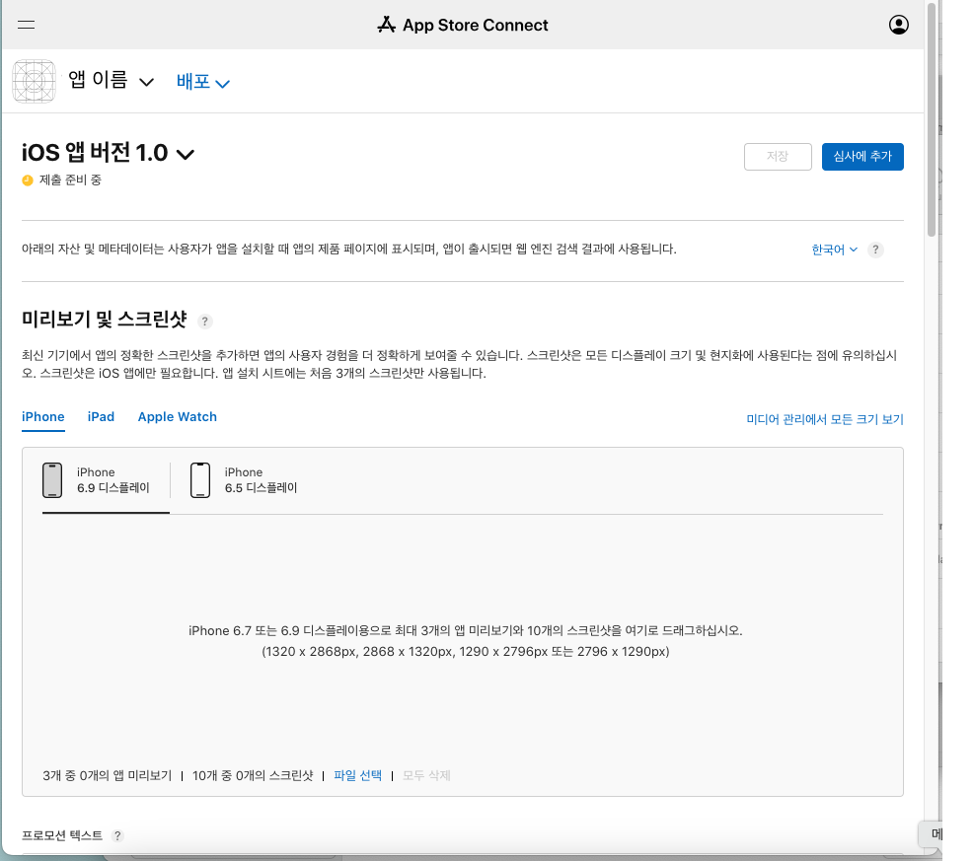The width and height of the screenshot is (974, 861).
Task: Click the yellow status indicator icon
Action: (x=28, y=180)
